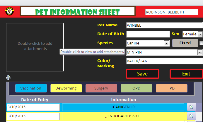Click the Date of Birth field
Viewport: 203px width, 122px height.
click(x=148, y=34)
